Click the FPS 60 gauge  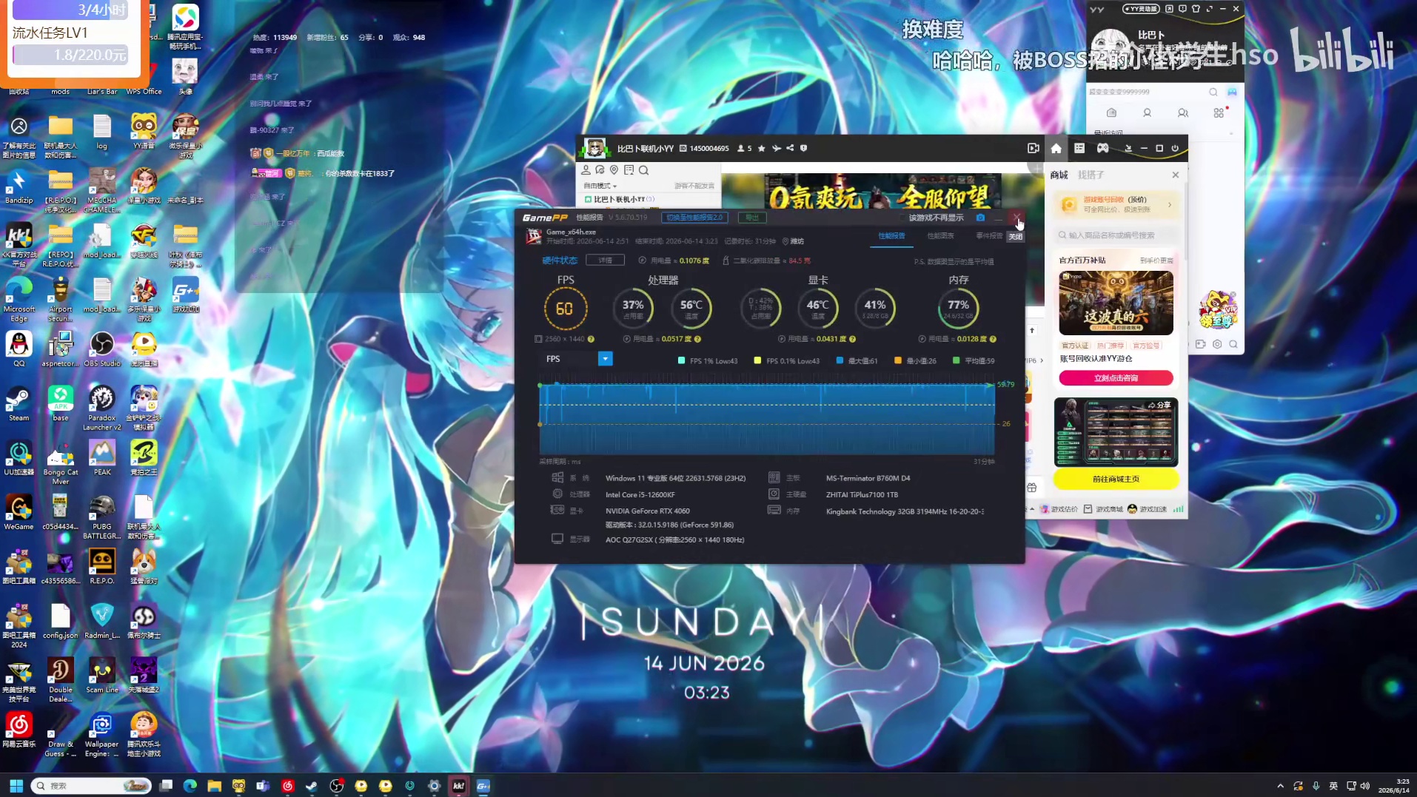click(565, 309)
